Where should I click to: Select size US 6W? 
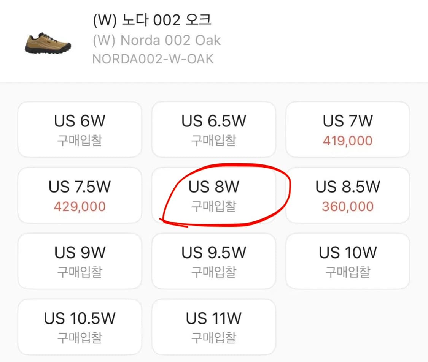(79, 129)
